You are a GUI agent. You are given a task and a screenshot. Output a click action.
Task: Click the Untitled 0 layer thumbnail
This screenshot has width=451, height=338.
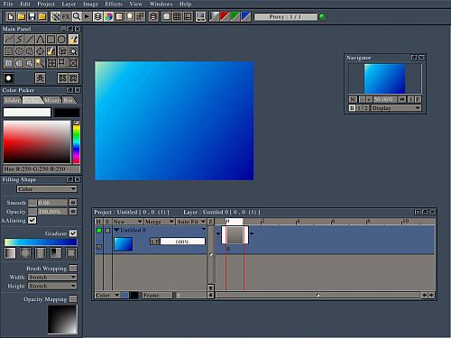[124, 244]
